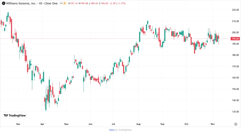Viewport: 241px width, 133px height.
Task: Click the 'Jul' time axis label
Action: [x=113, y=124]
